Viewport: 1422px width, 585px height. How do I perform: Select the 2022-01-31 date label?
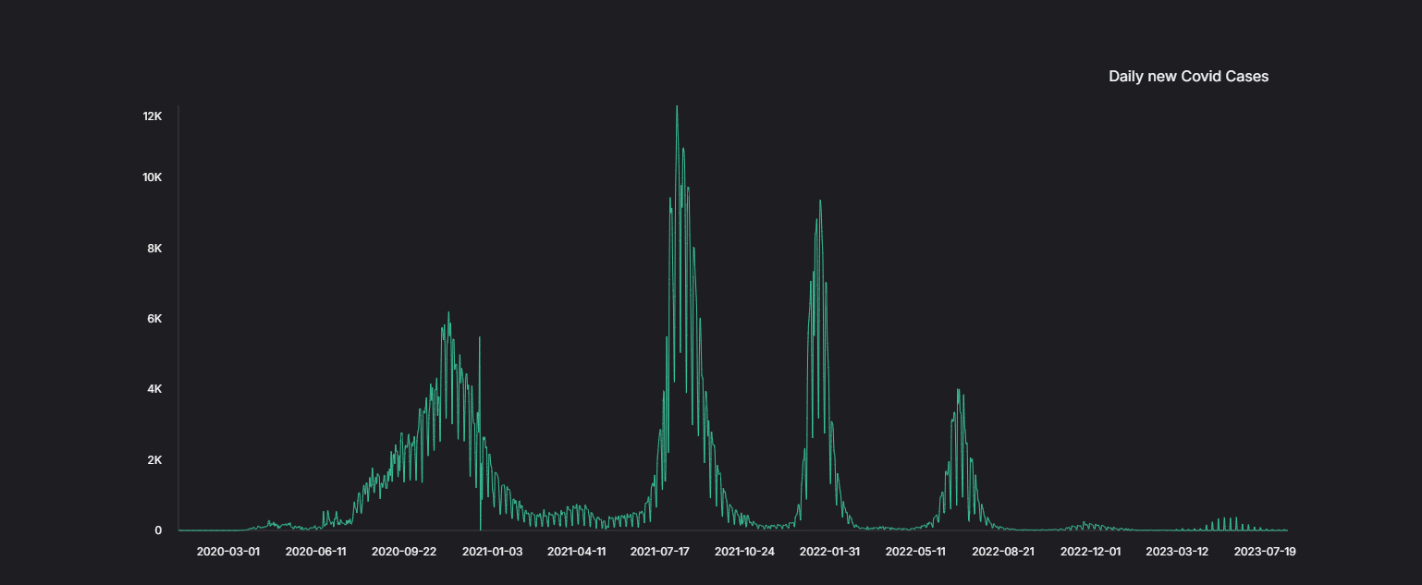[829, 552]
